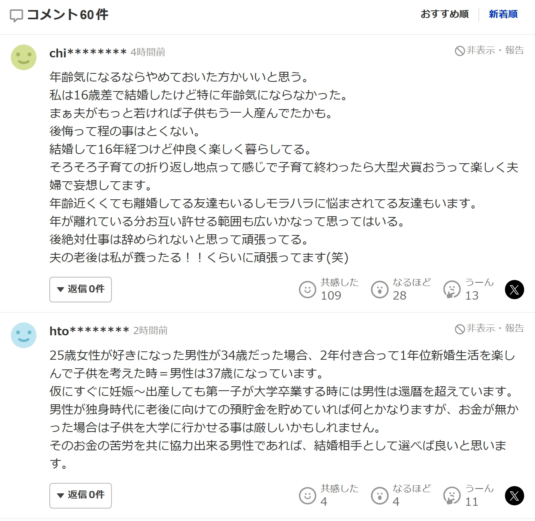Sort comments by おすすめ順

[445, 14]
